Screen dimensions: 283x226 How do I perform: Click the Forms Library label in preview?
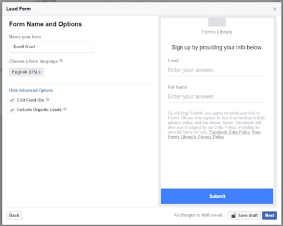[217, 32]
